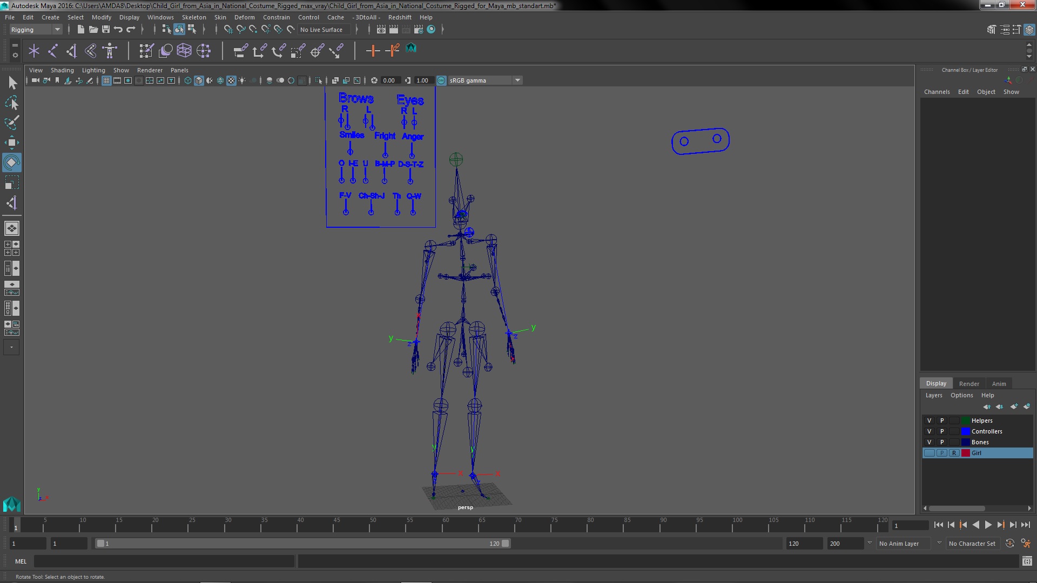The height and width of the screenshot is (583, 1037).
Task: Click the playback end time field showing 120
Action: [x=804, y=544]
